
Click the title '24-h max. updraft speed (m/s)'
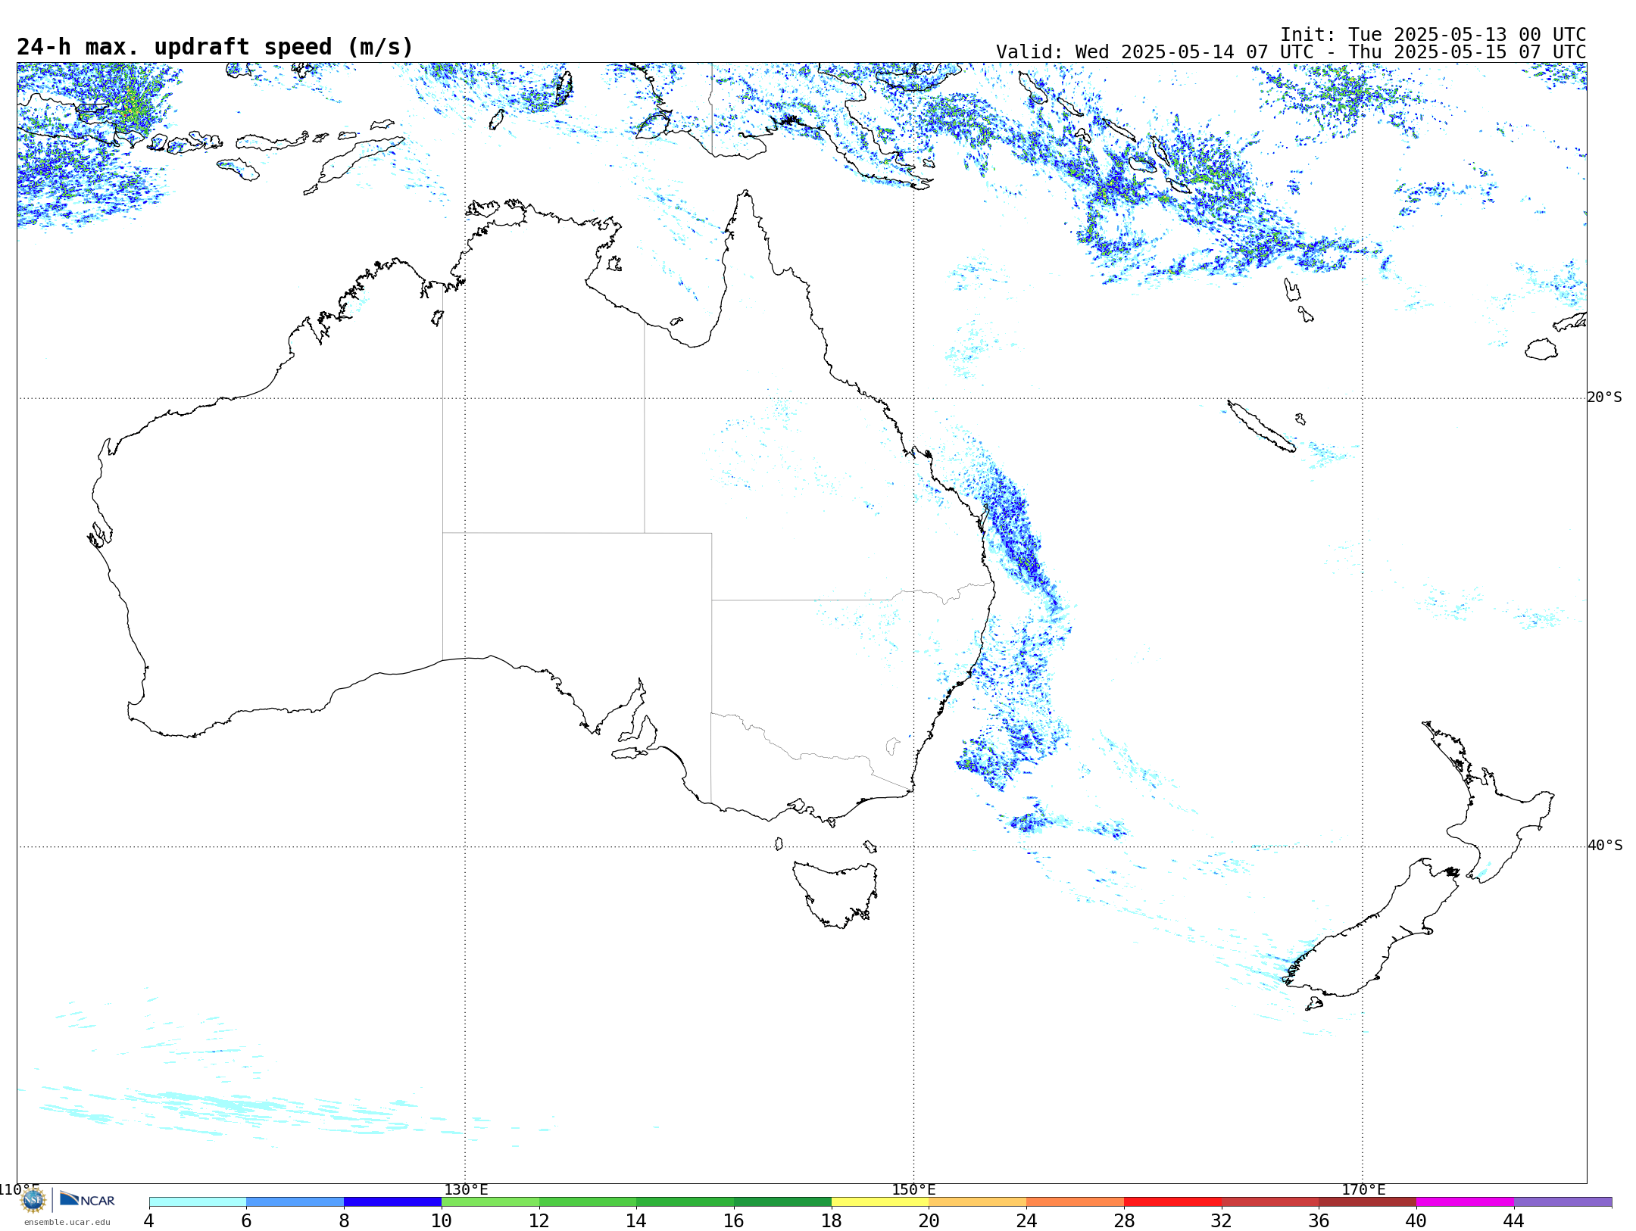215,47
